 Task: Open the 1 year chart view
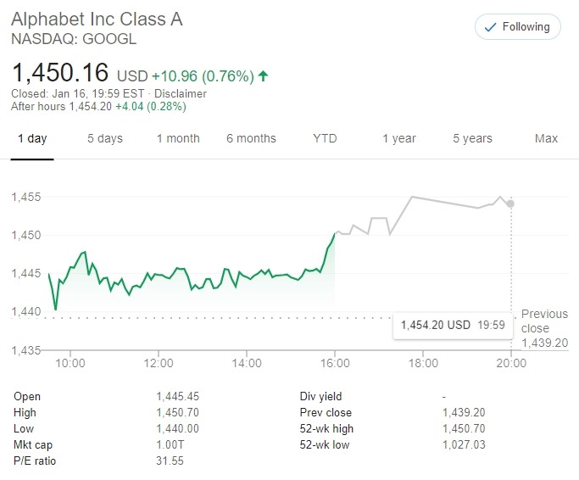[399, 138]
